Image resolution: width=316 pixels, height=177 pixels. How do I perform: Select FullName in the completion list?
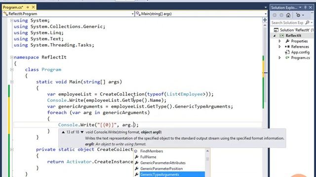148,157
